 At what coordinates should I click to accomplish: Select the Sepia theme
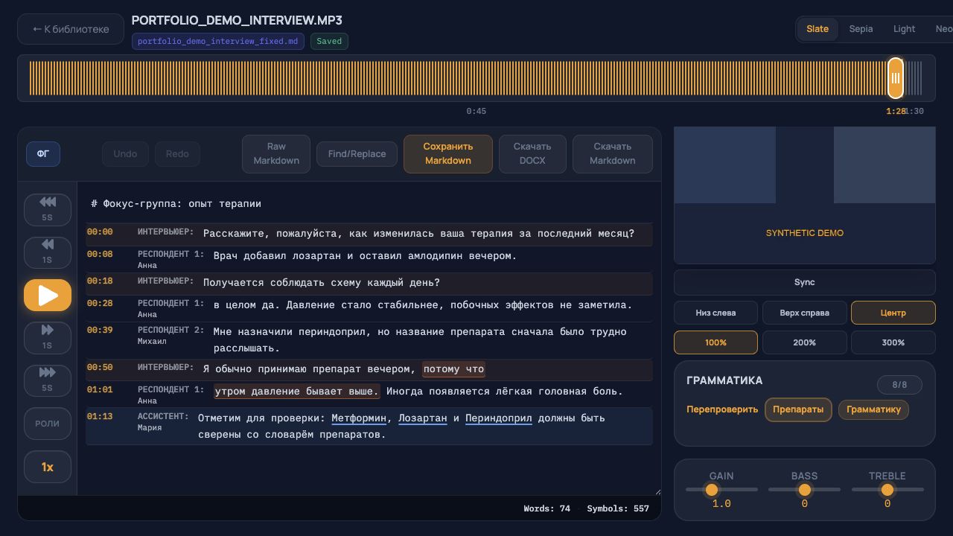click(861, 29)
